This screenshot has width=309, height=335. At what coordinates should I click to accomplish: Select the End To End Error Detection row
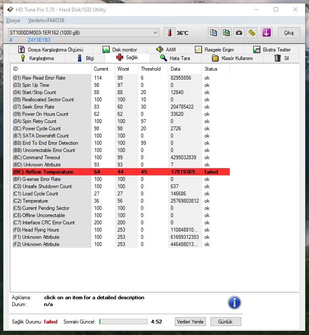[121, 143]
